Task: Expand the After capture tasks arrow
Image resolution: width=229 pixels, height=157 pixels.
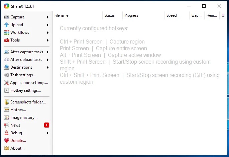Action: tap(48, 52)
